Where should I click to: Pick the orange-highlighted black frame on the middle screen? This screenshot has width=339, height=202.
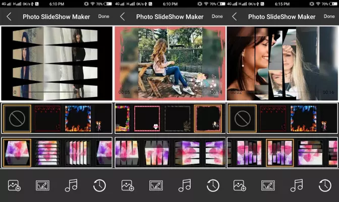[207, 119]
